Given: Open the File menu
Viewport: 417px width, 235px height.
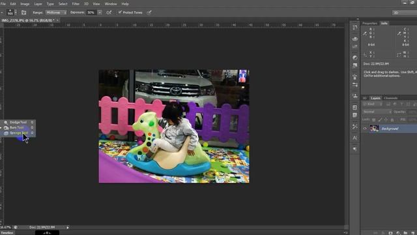Looking at the screenshot, I should (3, 4).
